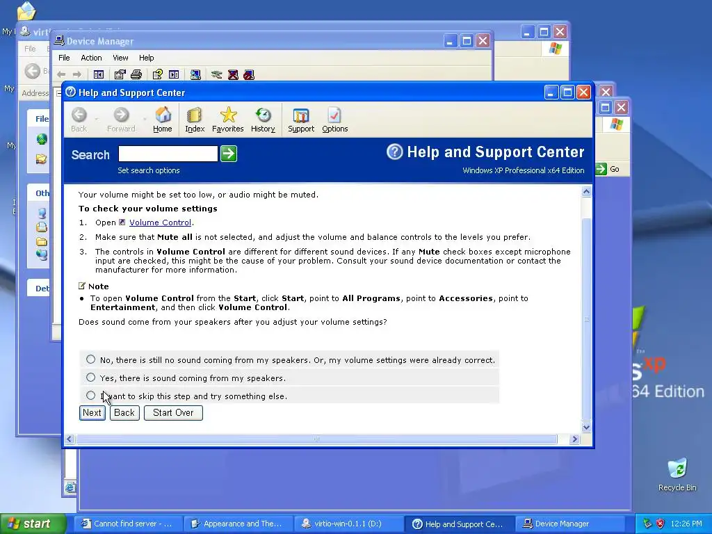
Task: Click Device Manager Print toolbar icon
Action: pos(136,74)
